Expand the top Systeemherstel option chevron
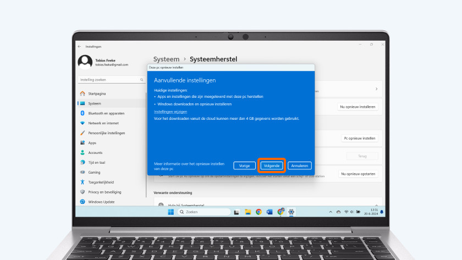462x260 pixels. coord(376,88)
